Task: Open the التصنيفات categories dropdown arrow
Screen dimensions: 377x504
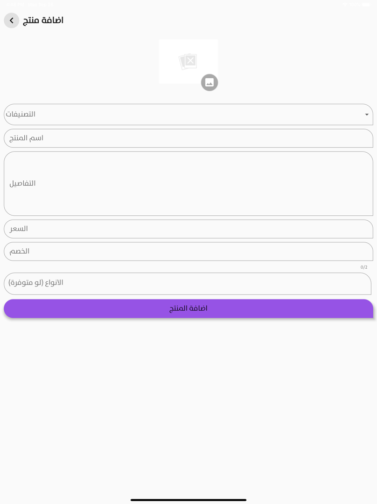Action: (x=367, y=114)
